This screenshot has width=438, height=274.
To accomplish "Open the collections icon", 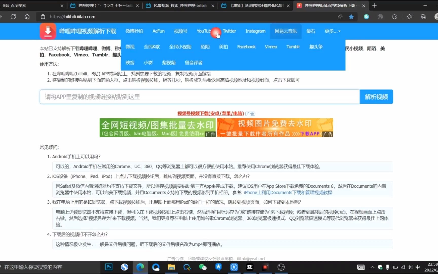I will (423, 17).
